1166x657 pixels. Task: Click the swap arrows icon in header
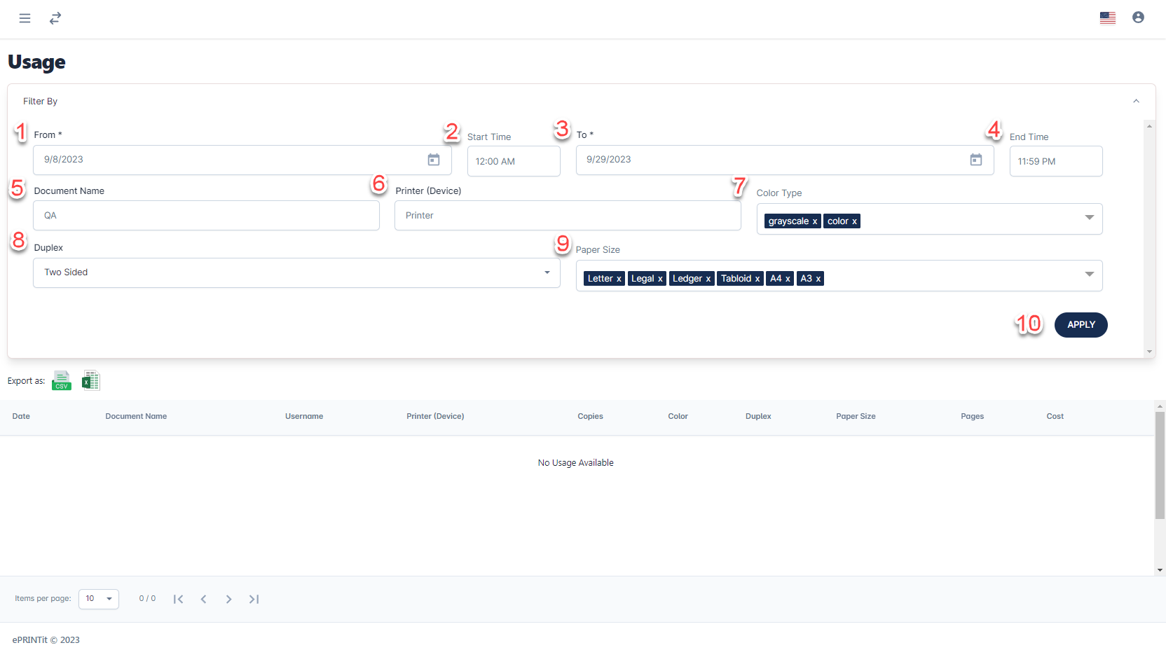point(55,18)
